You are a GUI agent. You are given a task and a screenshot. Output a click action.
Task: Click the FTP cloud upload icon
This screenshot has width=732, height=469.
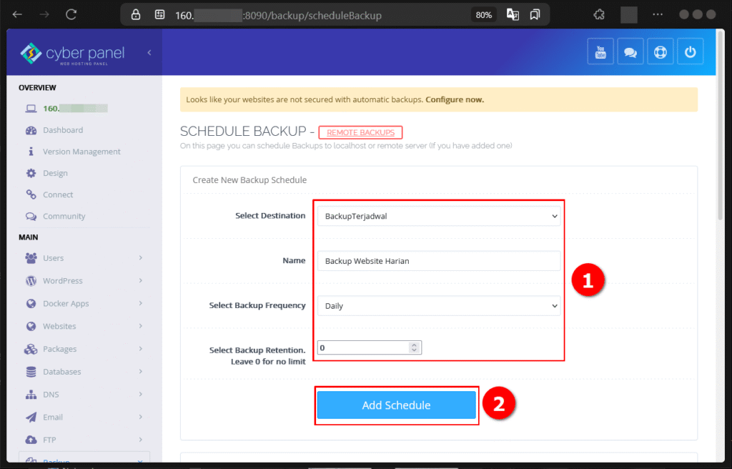[x=31, y=440]
